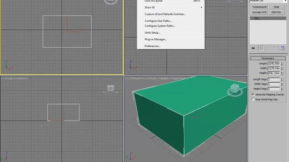This screenshot has height=162, width=289.
Task: Click the Perspective viewport label
Action: click(x=138, y=78)
